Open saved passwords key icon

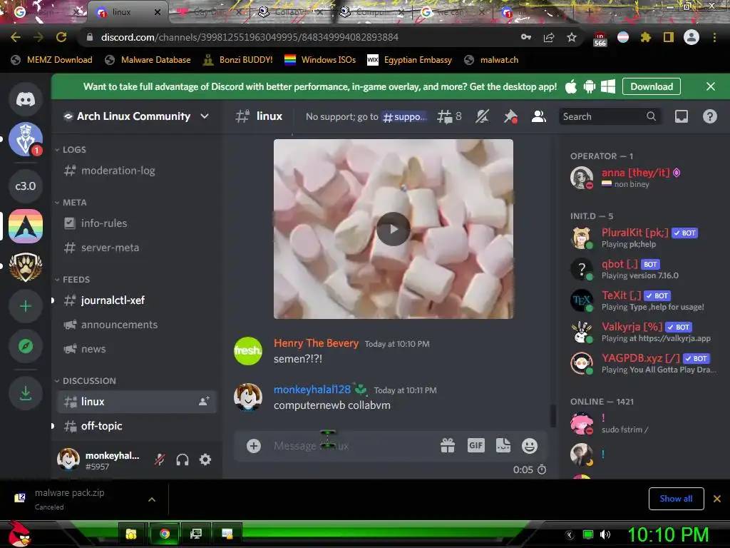click(x=526, y=37)
